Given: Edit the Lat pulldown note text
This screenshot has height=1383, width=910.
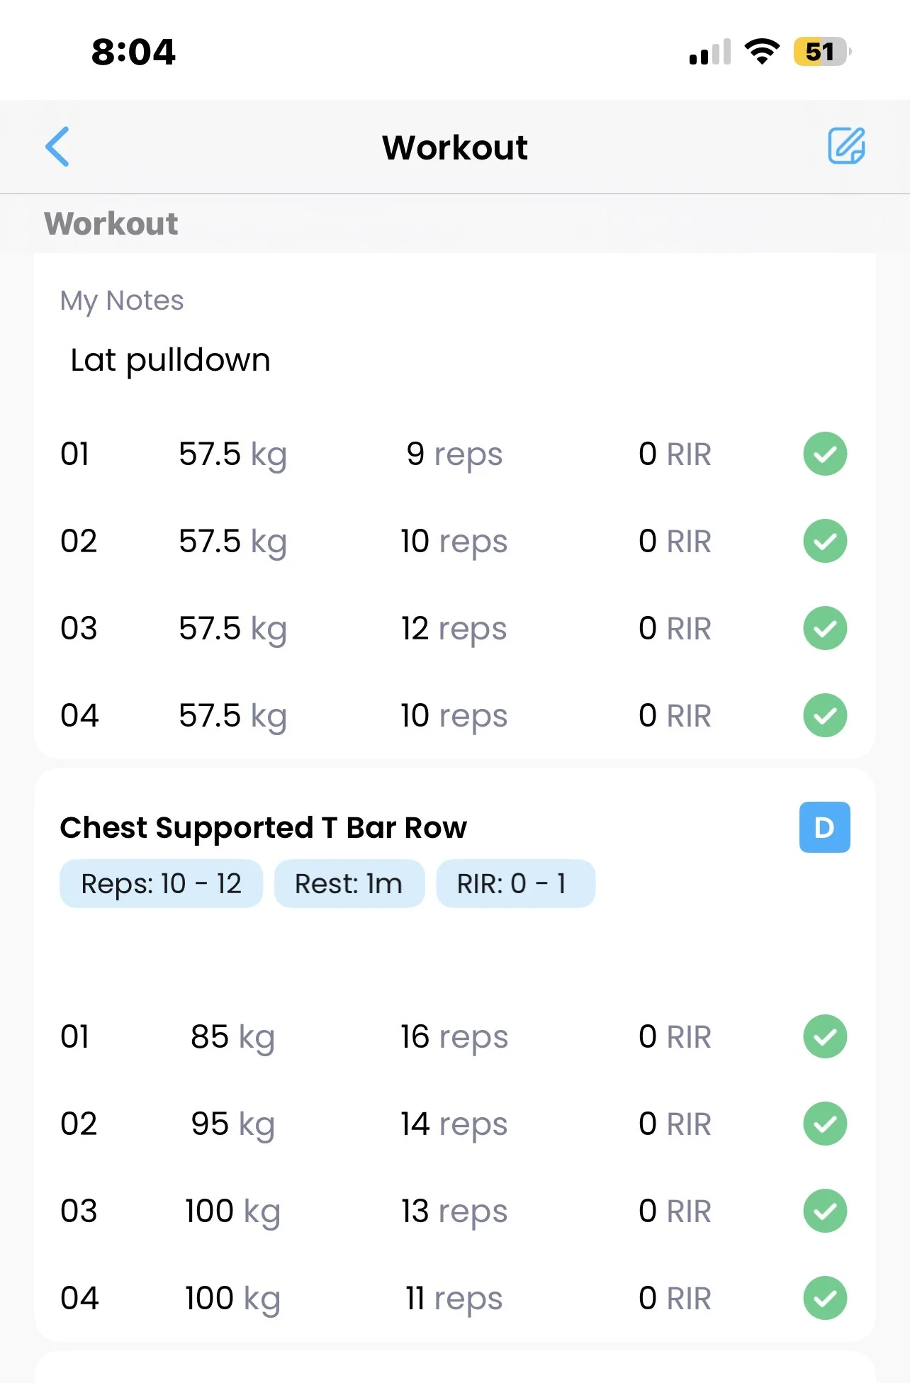Looking at the screenshot, I should 171,360.
